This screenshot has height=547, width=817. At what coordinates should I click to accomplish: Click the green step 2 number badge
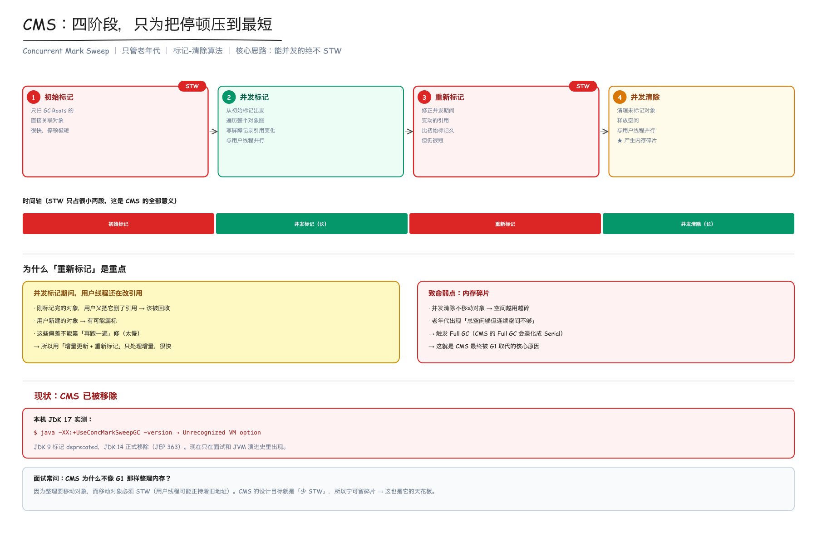(229, 97)
